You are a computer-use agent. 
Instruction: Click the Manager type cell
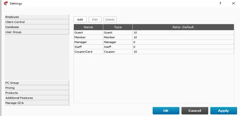[x=118, y=42]
